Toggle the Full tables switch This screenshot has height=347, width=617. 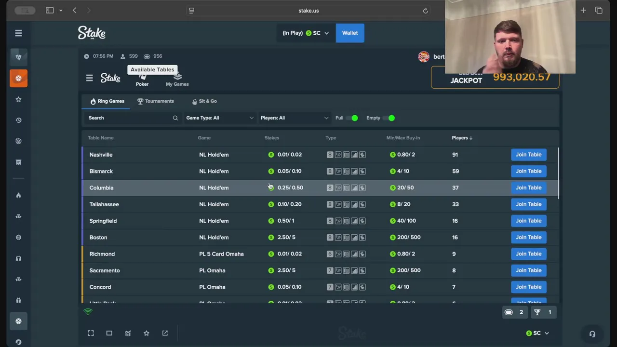[x=352, y=118]
